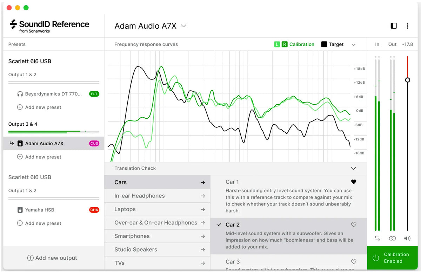
Task: Favorite Car 2 with heart icon
Action: [354, 225]
